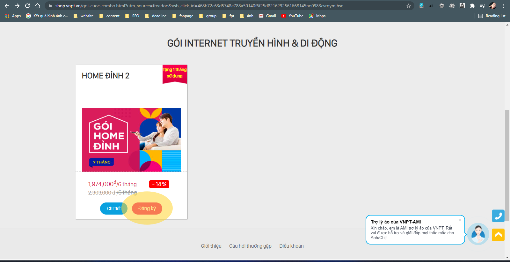The height and width of the screenshot is (262, 510).
Task: Click the 'GÓI INTERNET TRUYỀN HÌNH & DI ĐỘNG' heading
Action: coord(252,43)
